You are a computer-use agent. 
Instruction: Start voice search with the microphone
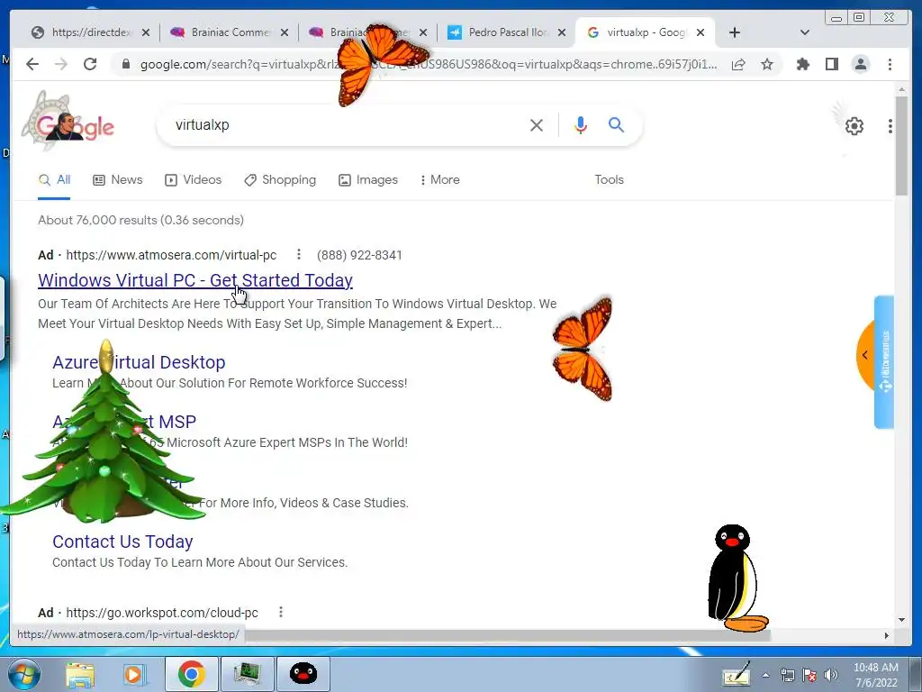pyautogui.click(x=581, y=124)
